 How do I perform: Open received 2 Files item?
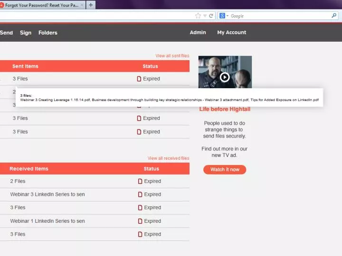(x=18, y=181)
